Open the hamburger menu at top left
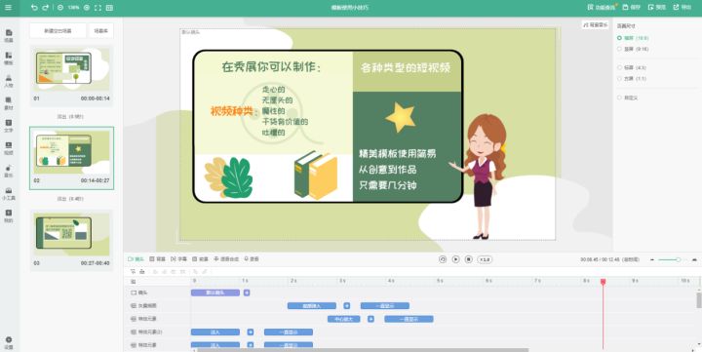 click(x=9, y=8)
